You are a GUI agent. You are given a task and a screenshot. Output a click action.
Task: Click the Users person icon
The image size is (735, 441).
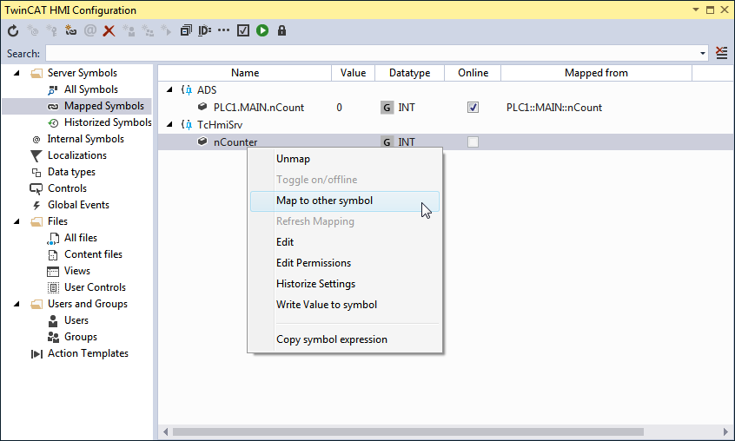(53, 320)
